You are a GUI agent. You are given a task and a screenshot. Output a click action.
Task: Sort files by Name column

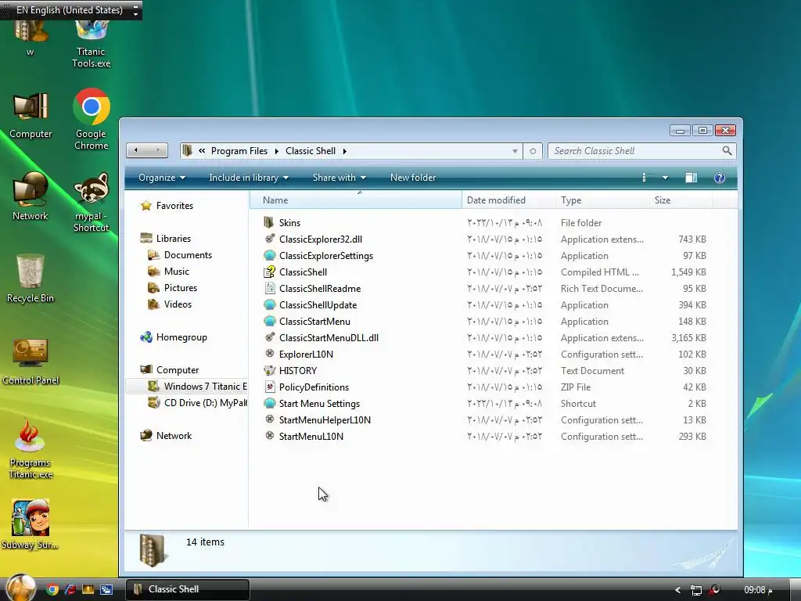356,200
